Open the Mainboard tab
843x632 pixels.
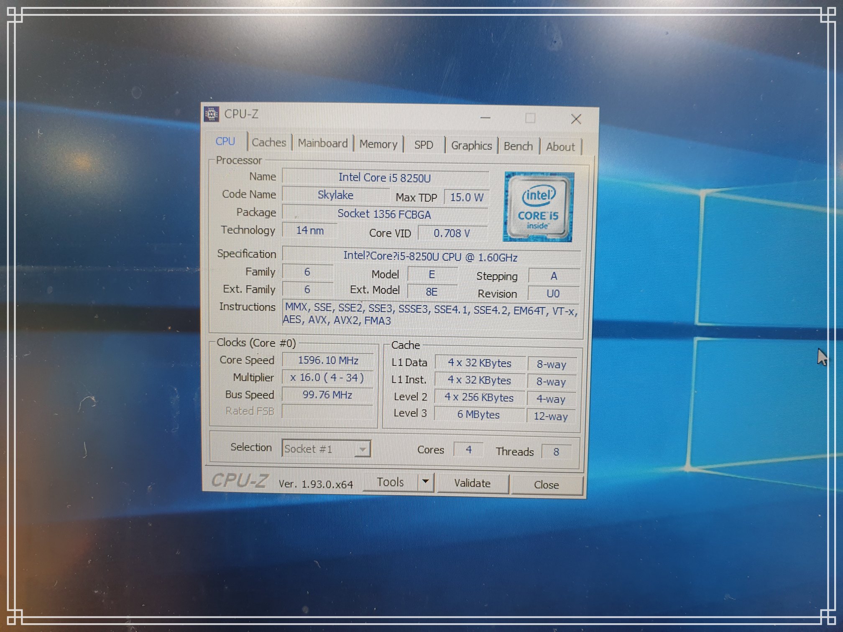(322, 144)
